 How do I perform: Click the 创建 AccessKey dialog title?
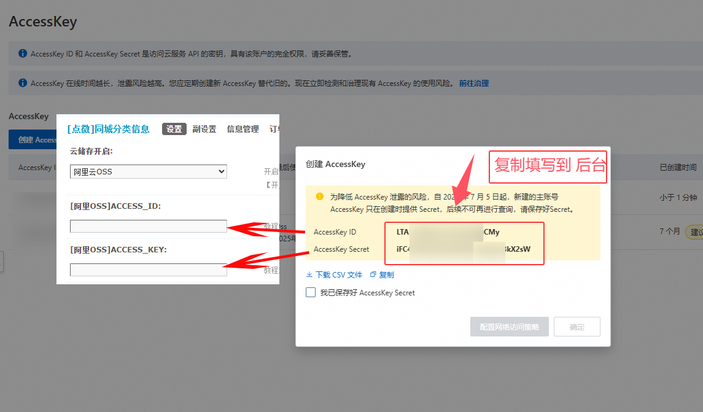[335, 164]
